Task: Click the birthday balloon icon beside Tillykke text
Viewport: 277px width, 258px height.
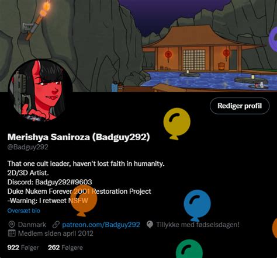Action: tap(150, 225)
